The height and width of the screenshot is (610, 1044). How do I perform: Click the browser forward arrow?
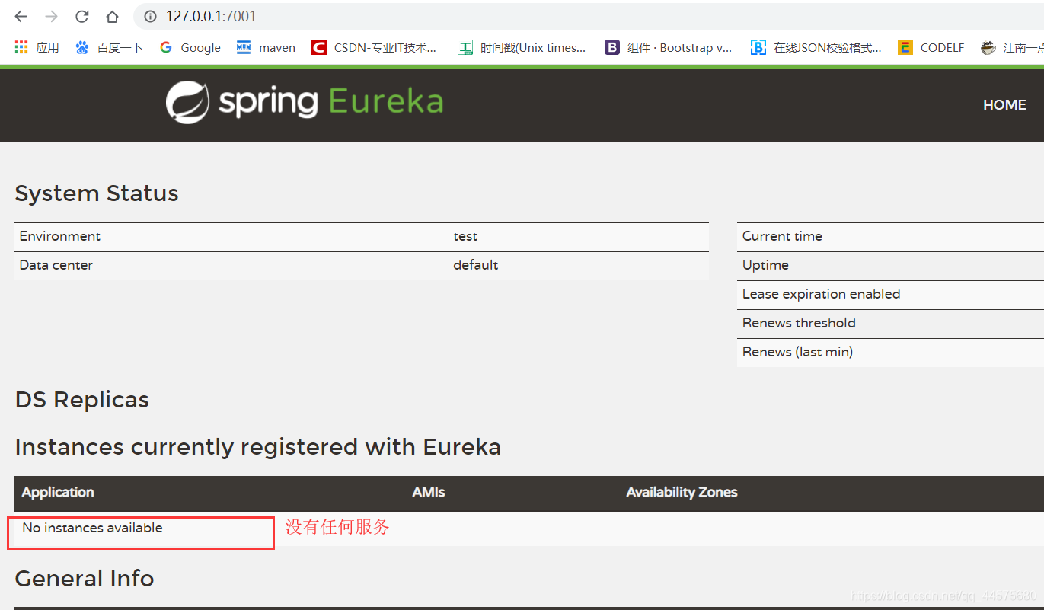pos(52,16)
